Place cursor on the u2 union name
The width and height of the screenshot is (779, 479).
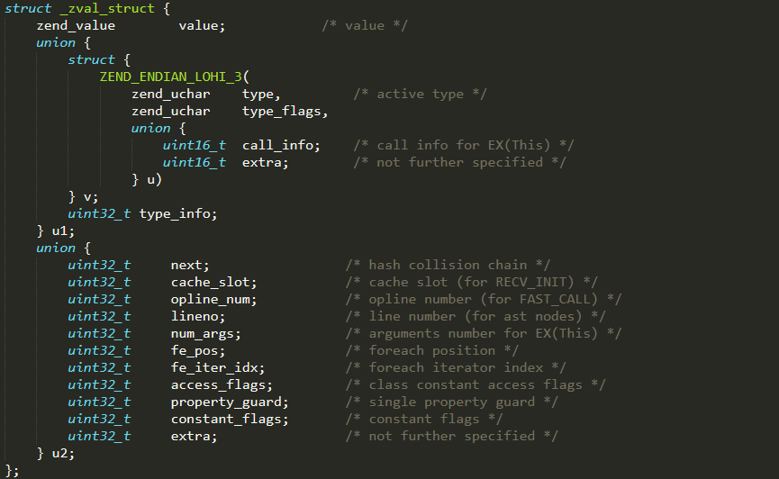(x=59, y=453)
